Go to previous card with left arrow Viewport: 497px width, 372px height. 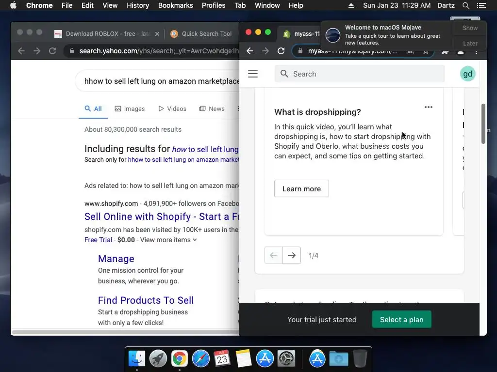[x=274, y=255]
